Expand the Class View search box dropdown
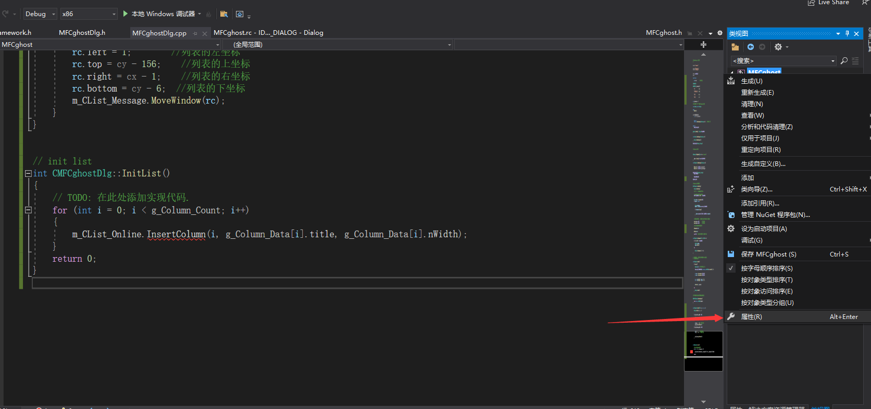 point(832,61)
